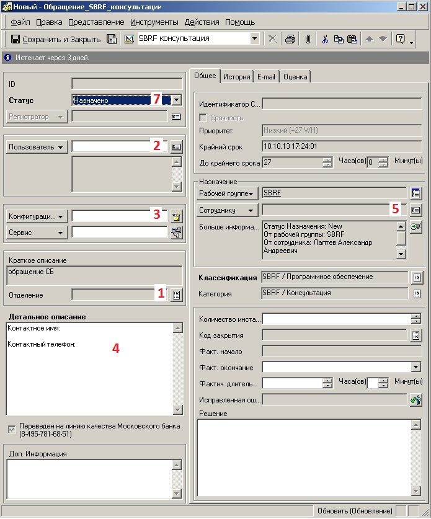Click the SBRF link in Рабочей группе field
The width and height of the screenshot is (431, 519).
point(272,193)
